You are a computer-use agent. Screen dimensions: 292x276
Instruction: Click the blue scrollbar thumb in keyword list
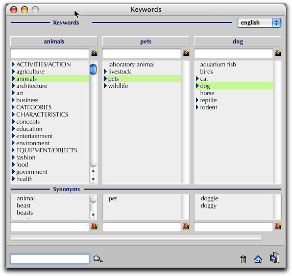93,69
